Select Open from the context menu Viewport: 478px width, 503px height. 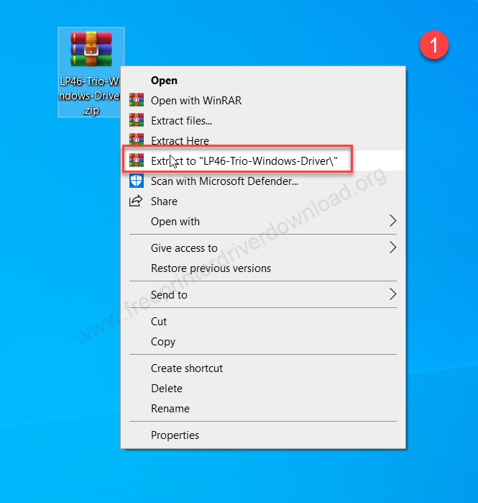pos(164,81)
